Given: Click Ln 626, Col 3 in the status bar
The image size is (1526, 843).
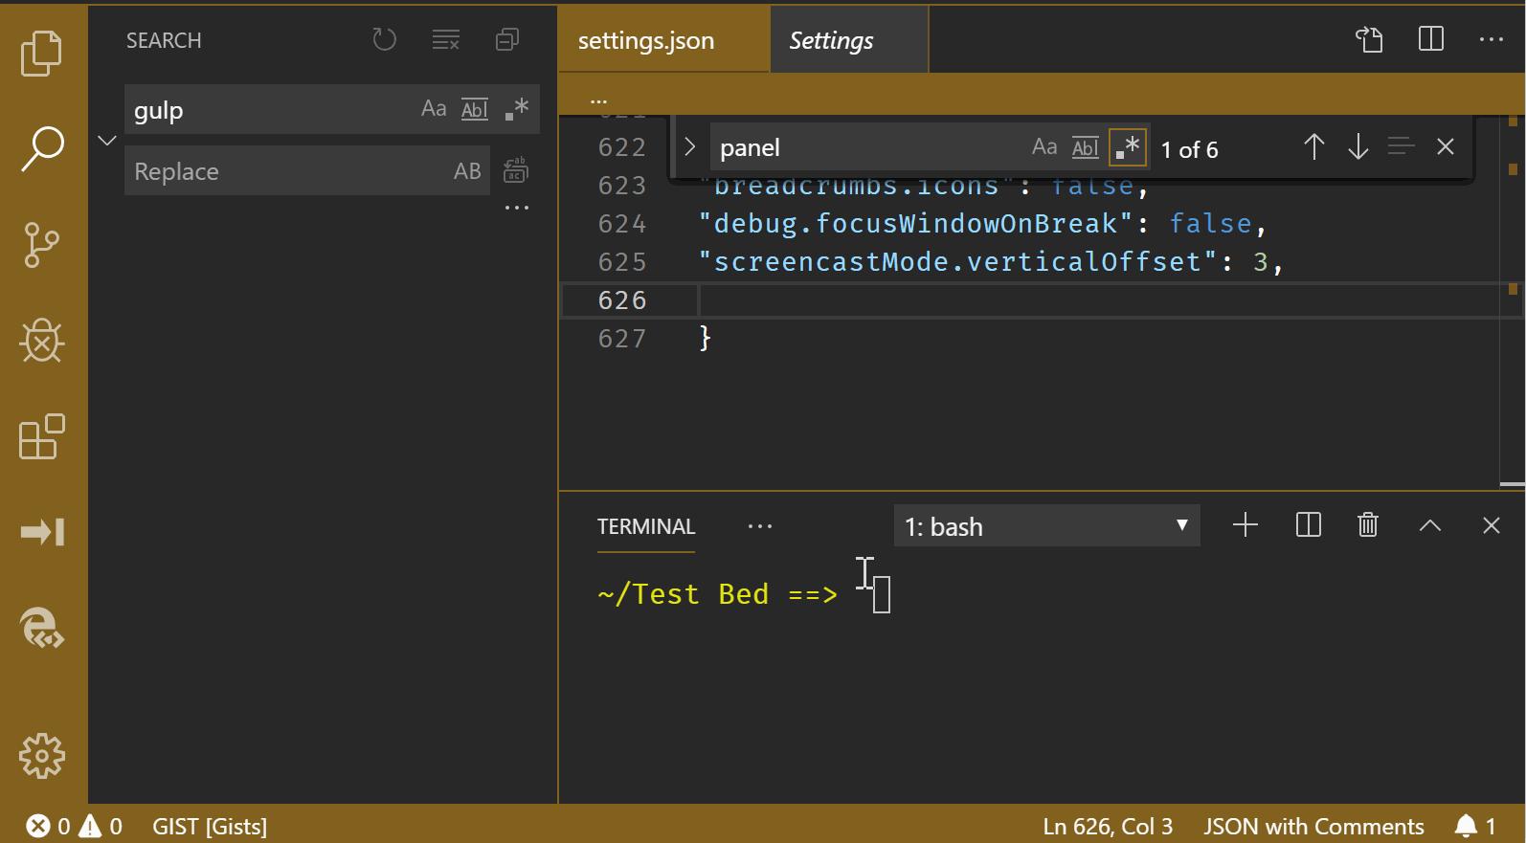Looking at the screenshot, I should point(1108,827).
